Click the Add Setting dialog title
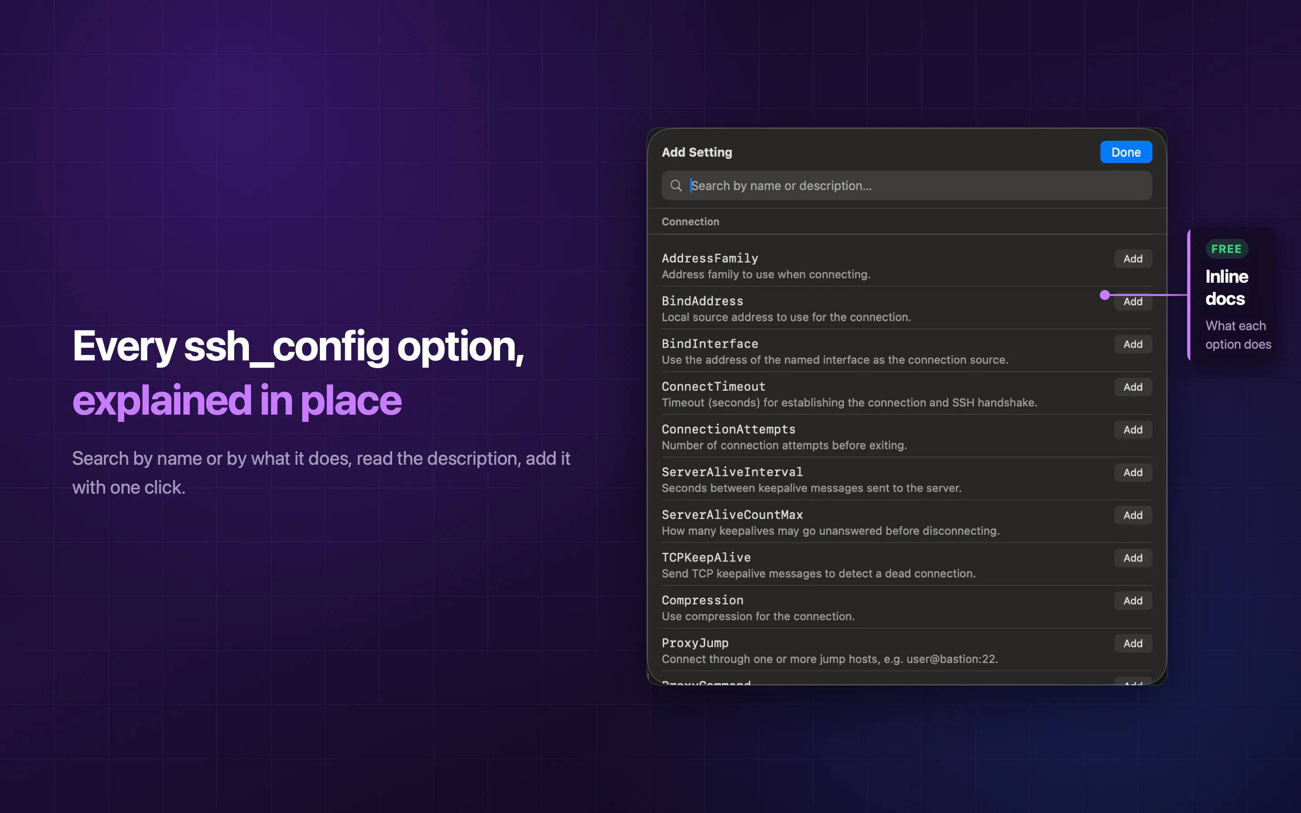This screenshot has height=813, width=1301. (697, 152)
